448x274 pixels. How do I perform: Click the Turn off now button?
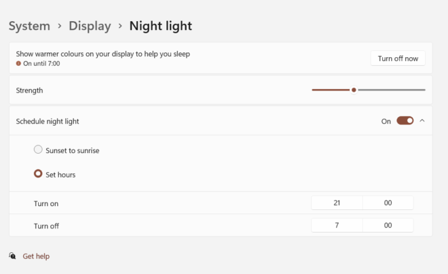[398, 58]
